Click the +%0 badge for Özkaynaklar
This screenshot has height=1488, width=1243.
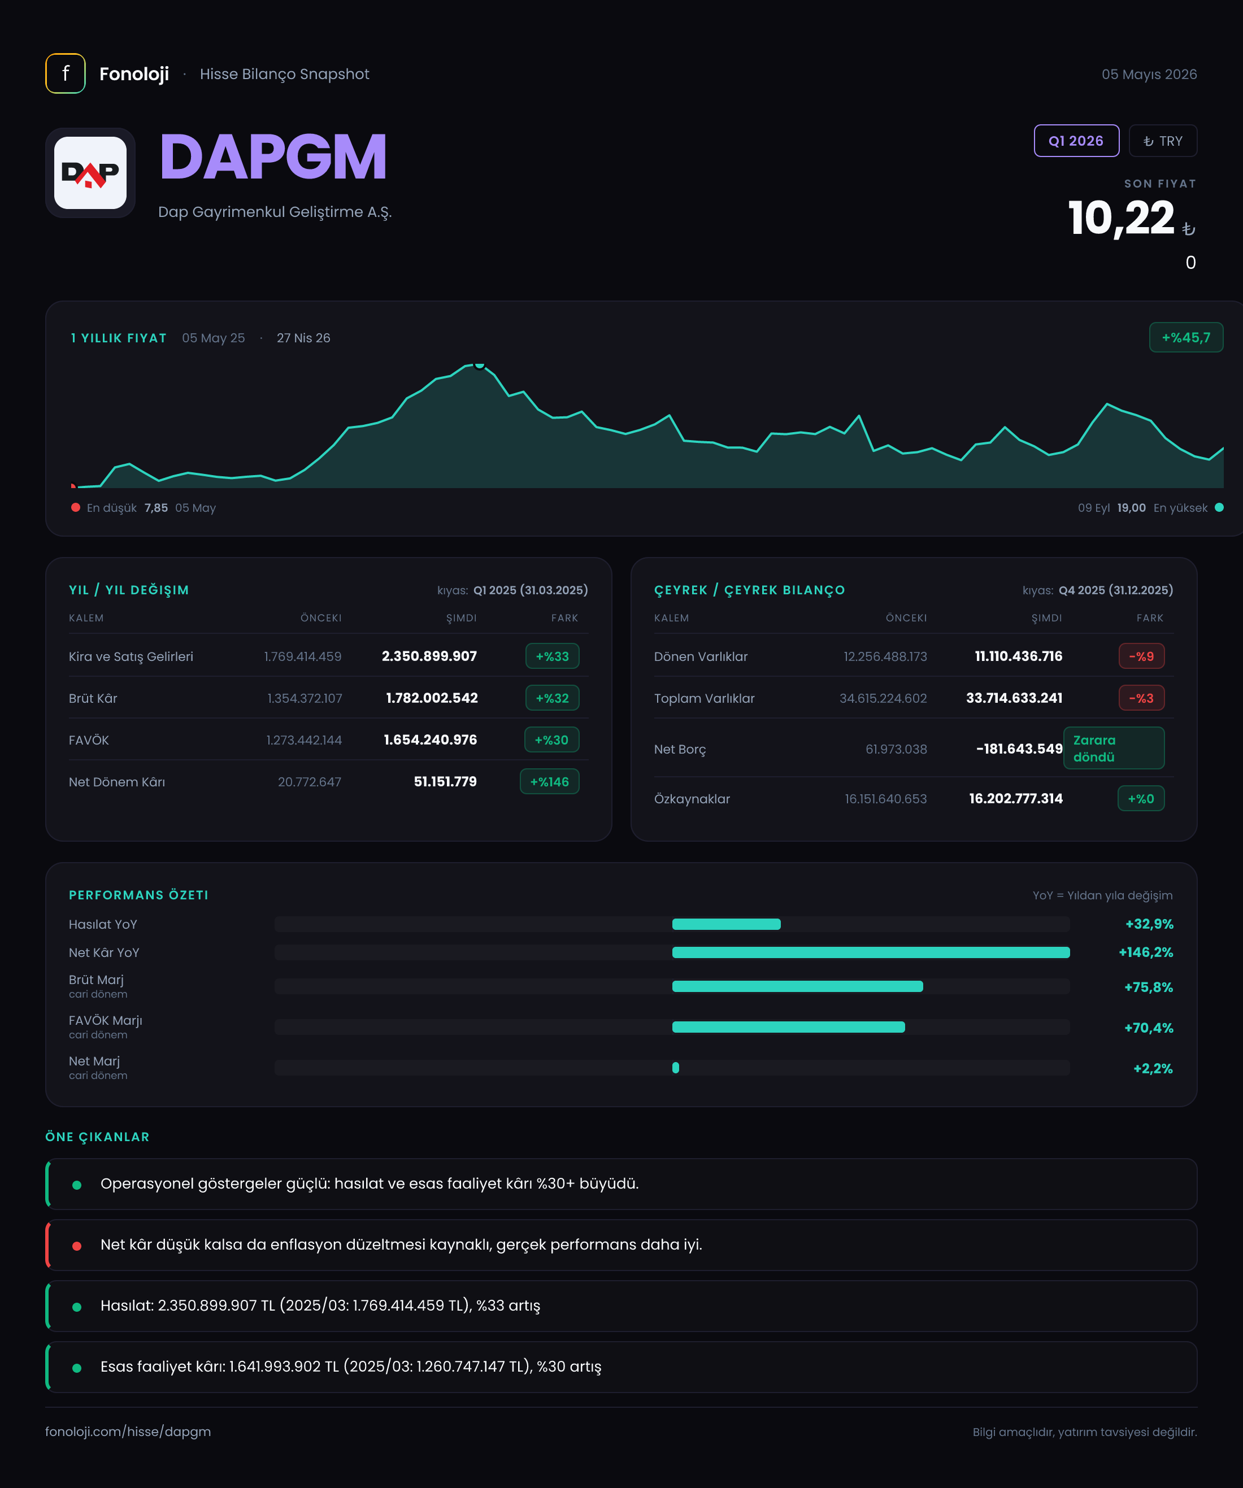1141,799
